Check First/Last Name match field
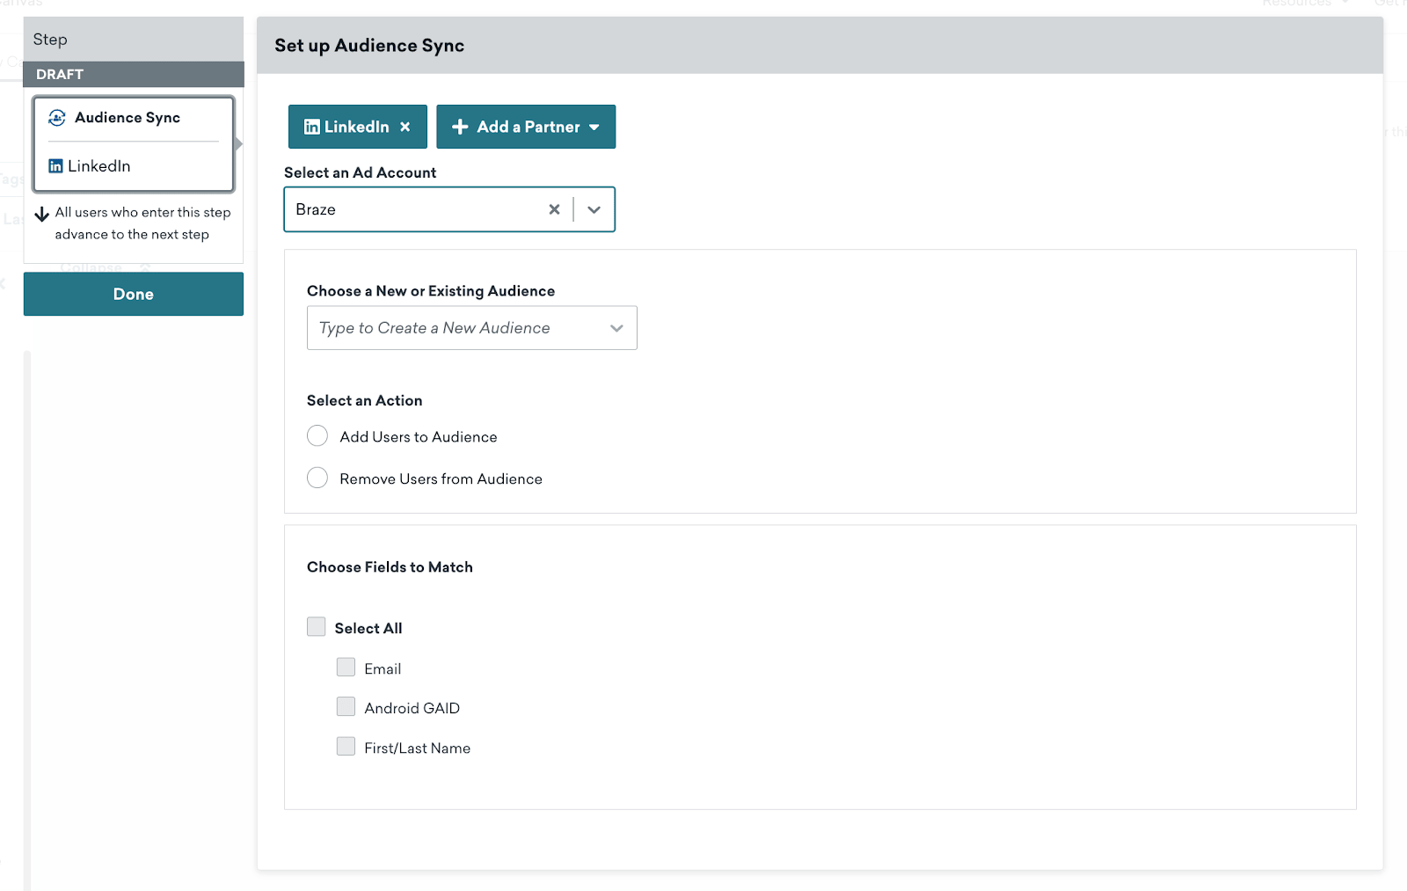The height and width of the screenshot is (891, 1407). [346, 747]
